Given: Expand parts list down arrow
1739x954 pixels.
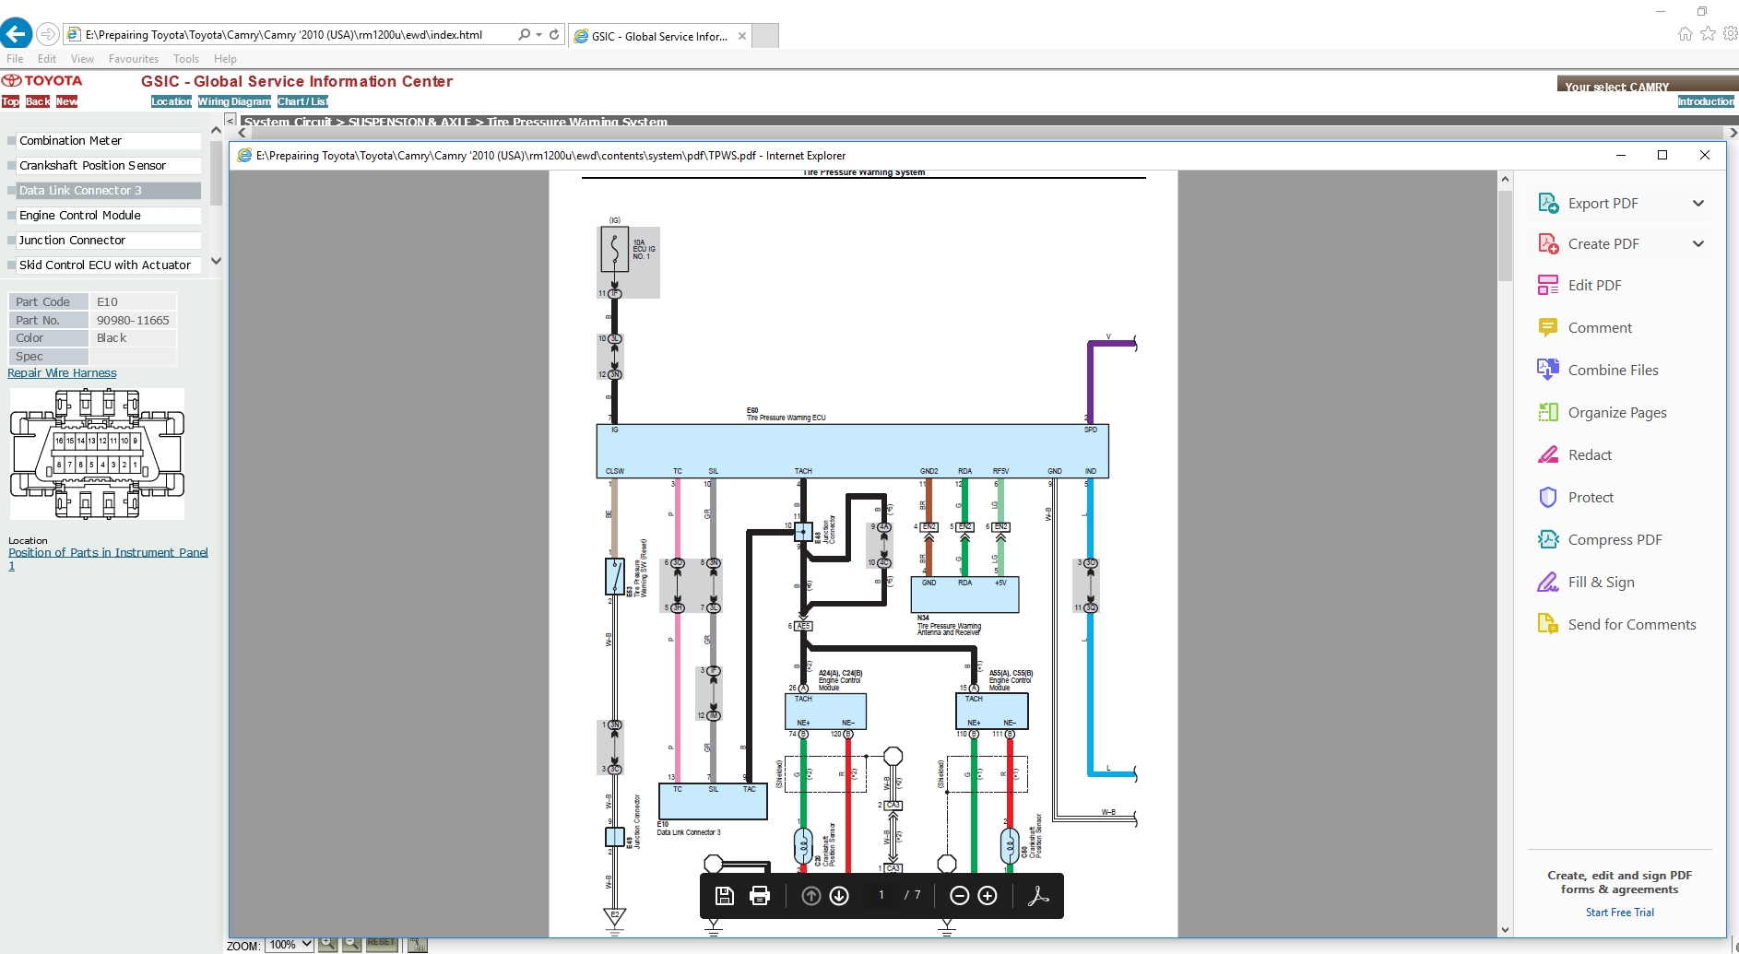Looking at the screenshot, I should pos(216,261).
